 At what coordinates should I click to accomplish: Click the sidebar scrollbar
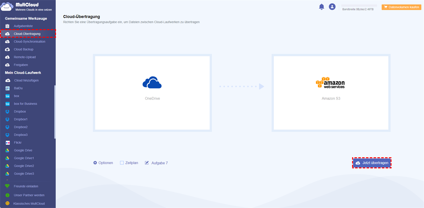pos(55,112)
